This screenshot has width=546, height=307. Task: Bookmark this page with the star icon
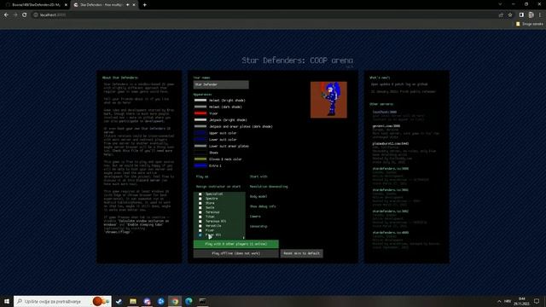pyautogui.click(x=510, y=15)
